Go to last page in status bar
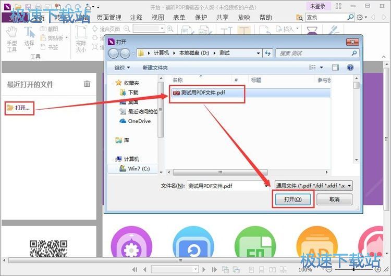This screenshot has width=391, height=276. (x=214, y=269)
